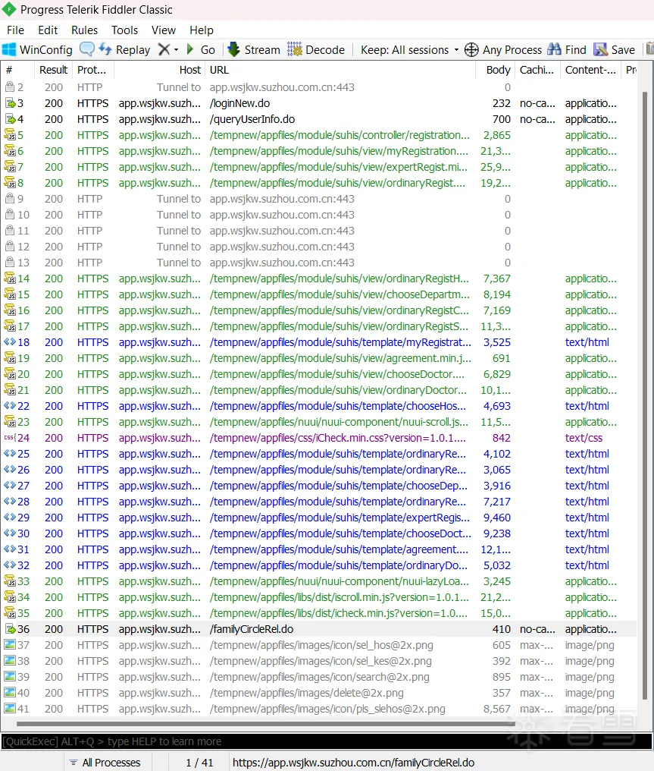Click the Any Process crosshair icon
654x771 pixels.
(471, 49)
